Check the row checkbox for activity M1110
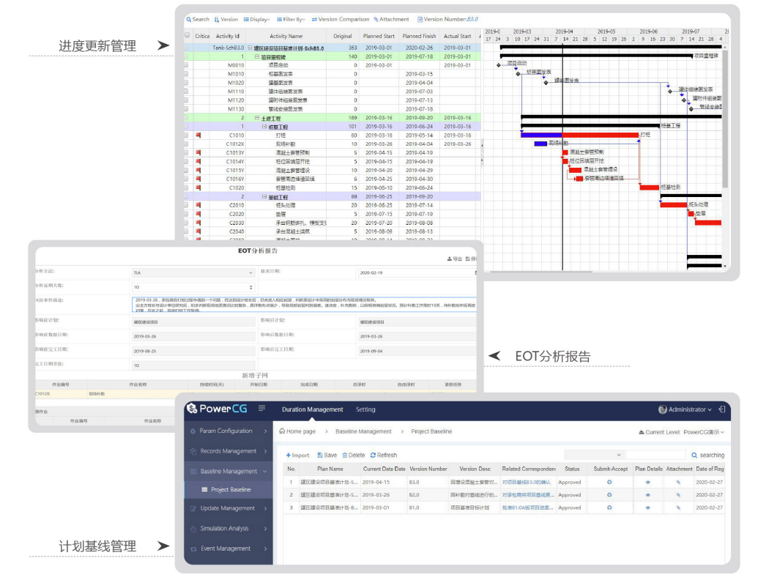 tap(186, 92)
